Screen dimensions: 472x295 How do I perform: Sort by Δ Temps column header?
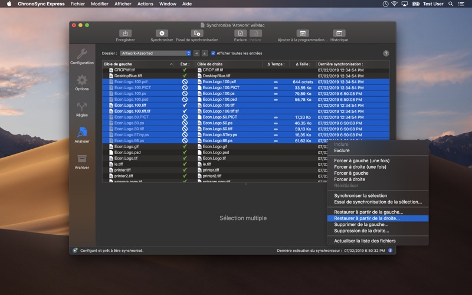[276, 64]
